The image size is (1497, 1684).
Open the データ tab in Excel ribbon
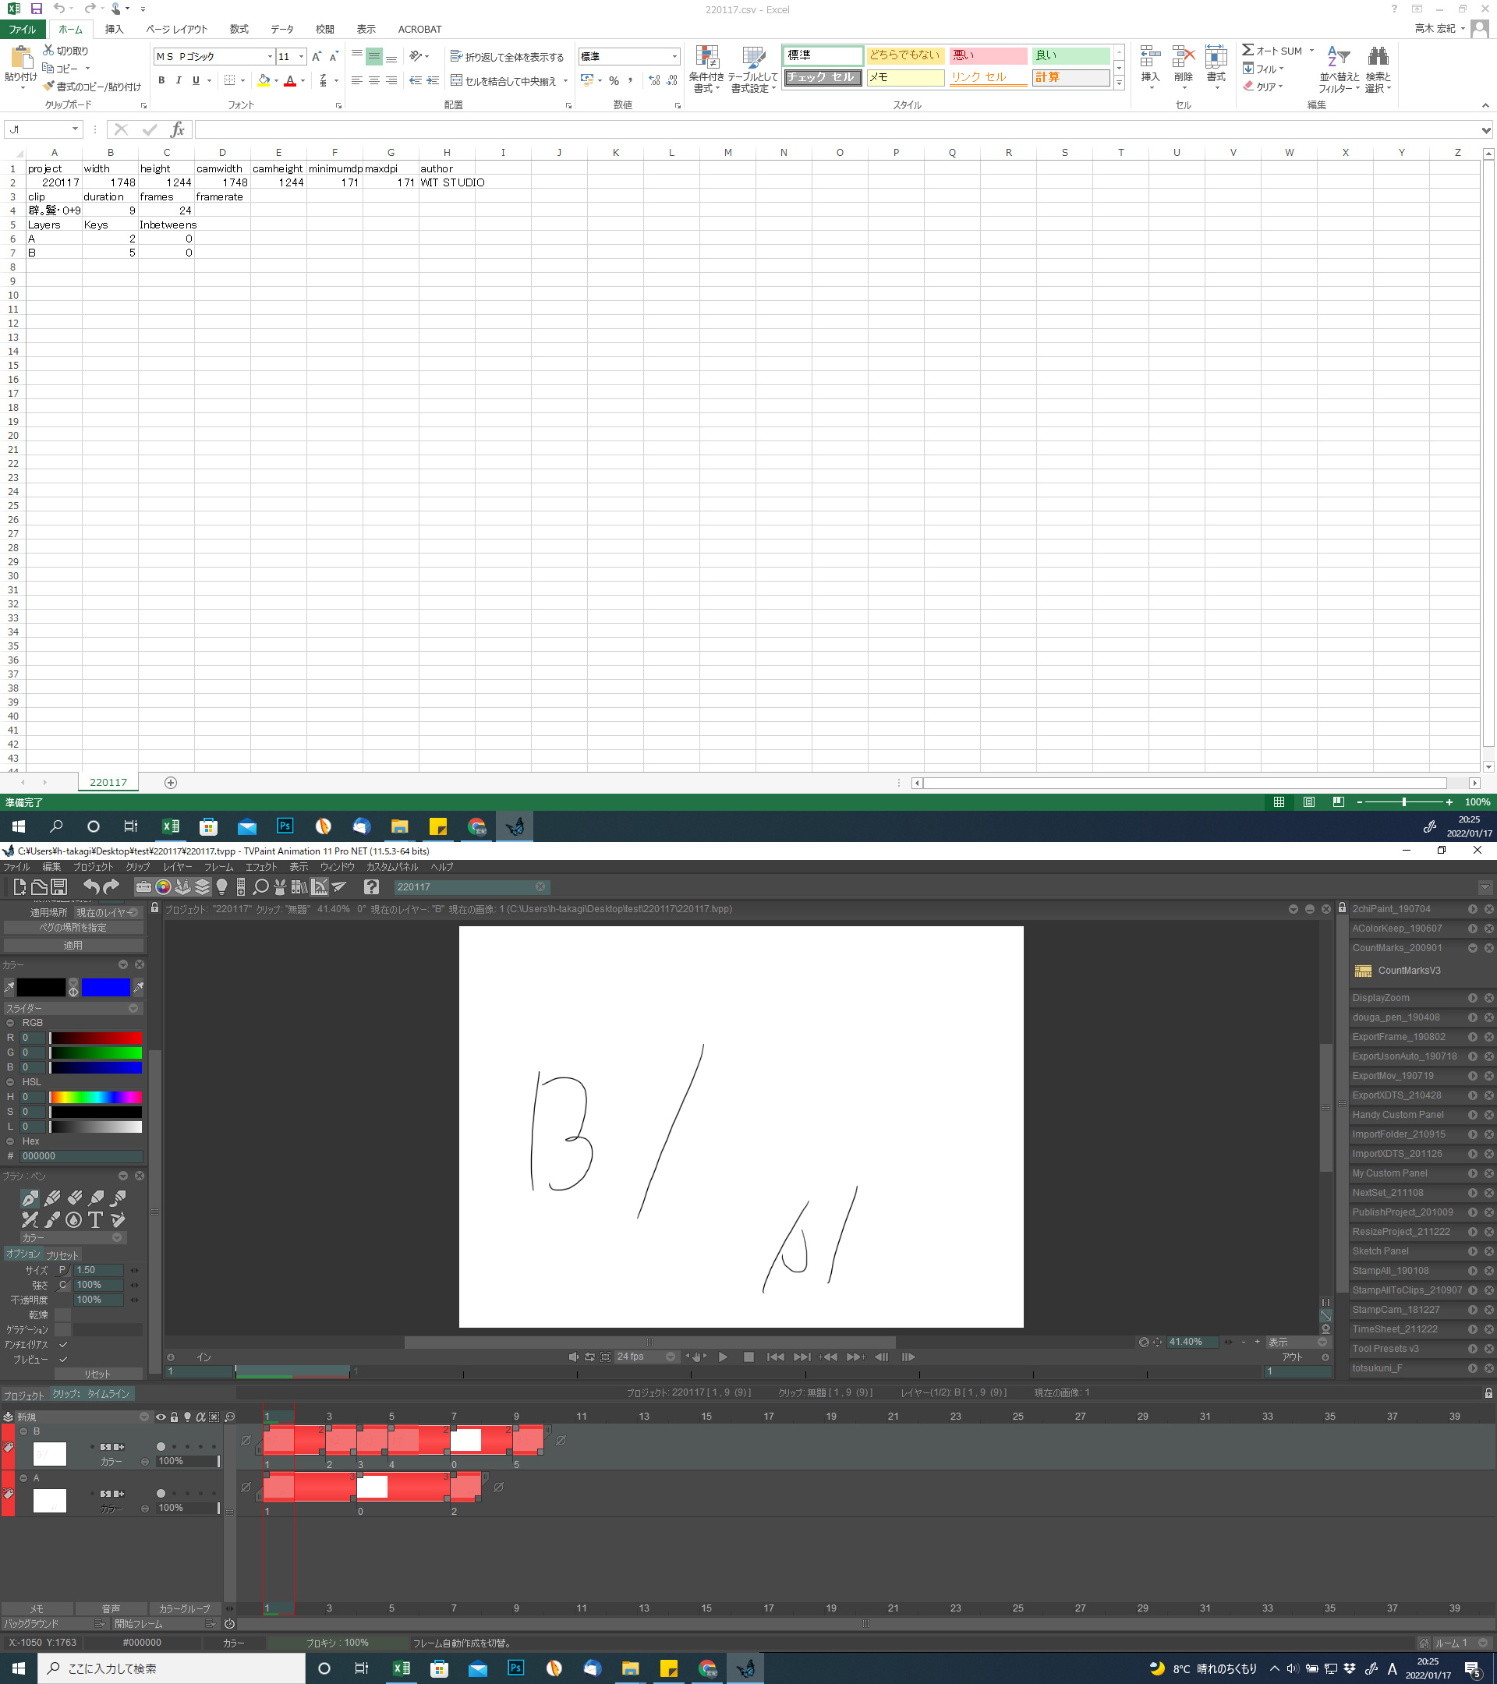click(x=281, y=29)
